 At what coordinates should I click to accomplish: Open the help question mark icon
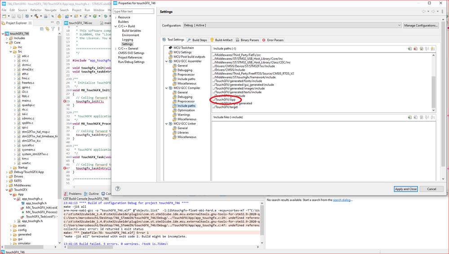pos(118,189)
